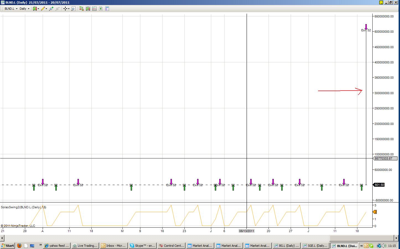Click the 550000000.00 price axis label

[x=384, y=16]
